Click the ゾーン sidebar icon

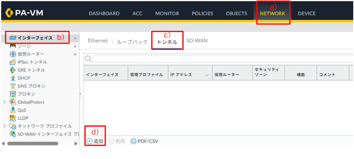[13, 46]
